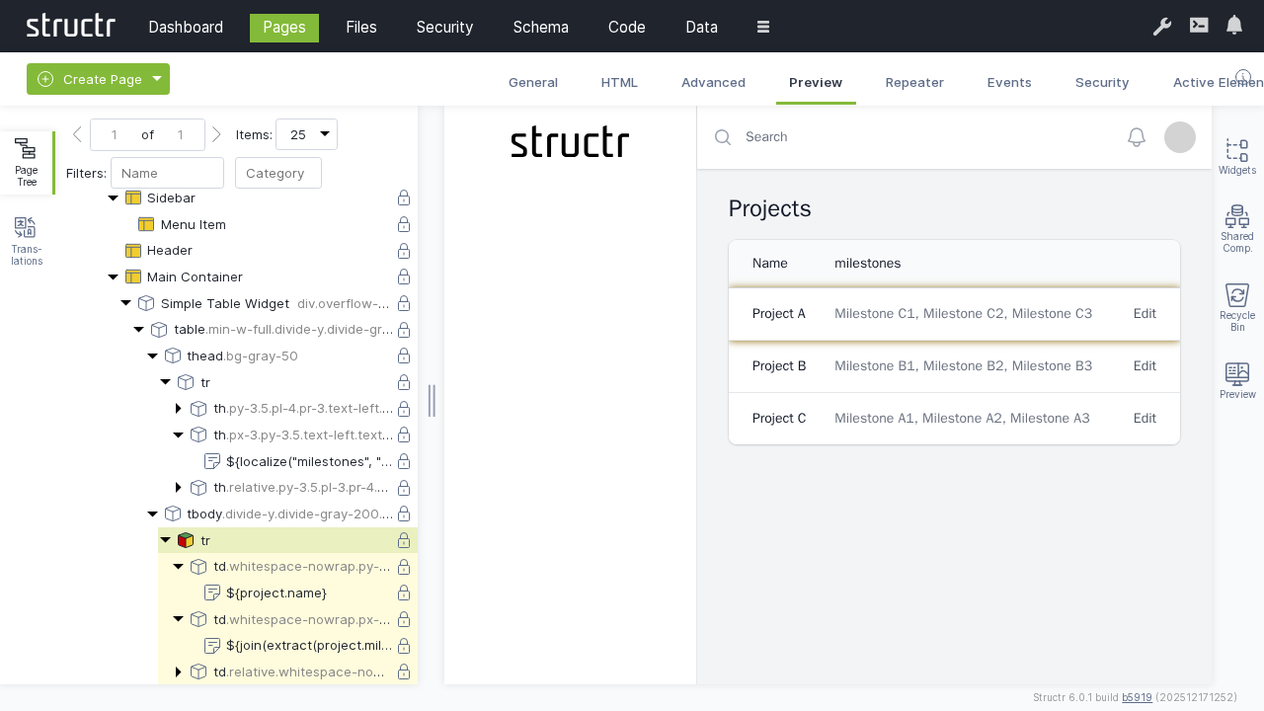Open the Items per page dropdown
The image size is (1264, 711).
coord(306,134)
